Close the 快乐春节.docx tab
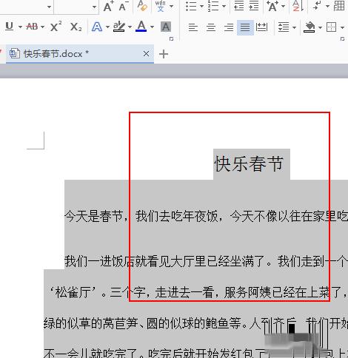The width and height of the screenshot is (348, 358). pyautogui.click(x=146, y=53)
